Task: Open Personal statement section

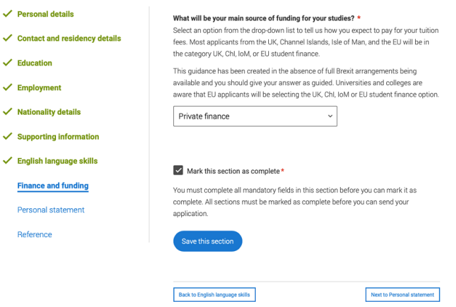Action: point(51,210)
